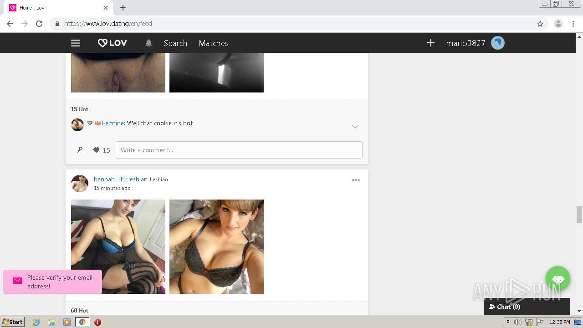583x328 pixels.
Task: Open Feltnine's profile link
Action: 113,123
